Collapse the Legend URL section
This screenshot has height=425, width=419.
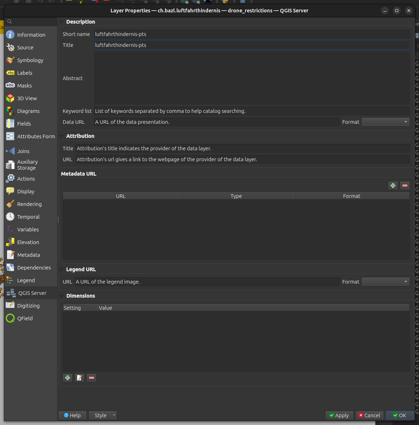61,269
